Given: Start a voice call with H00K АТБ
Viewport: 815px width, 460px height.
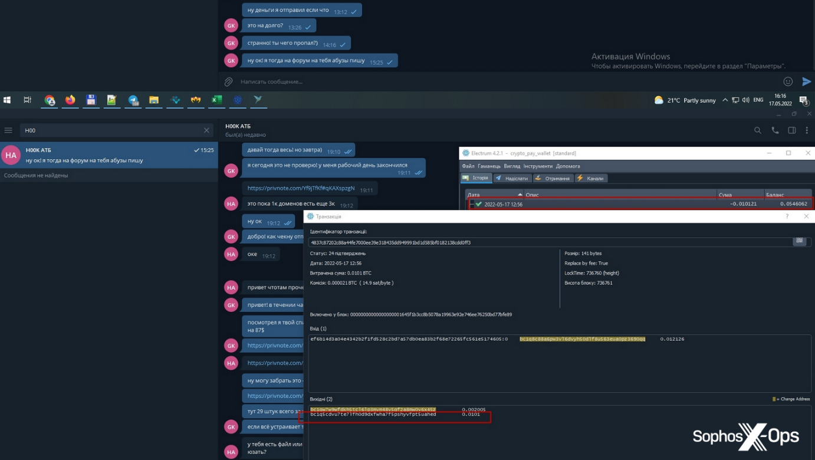Looking at the screenshot, I should coord(774,130).
